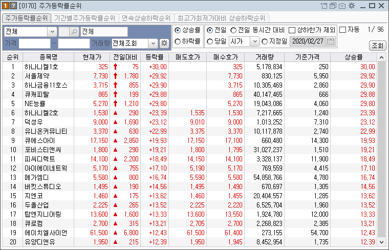Check the 상하한가 제외 checkbox
The width and height of the screenshot is (389, 250).
(292, 30)
